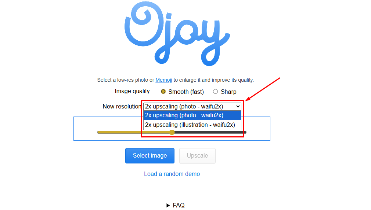Click the Select image button
Screen dimensions: 371x210
click(x=150, y=156)
